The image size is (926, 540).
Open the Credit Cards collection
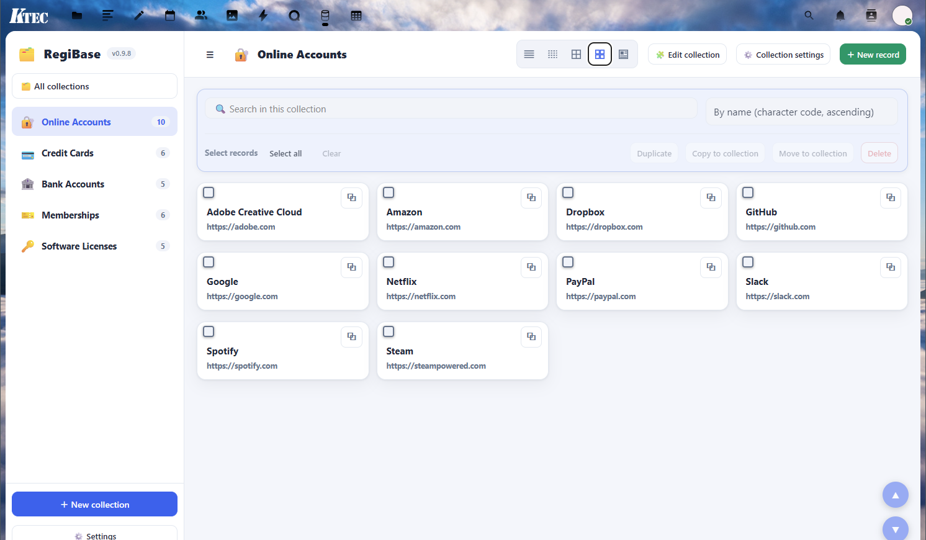(x=94, y=153)
